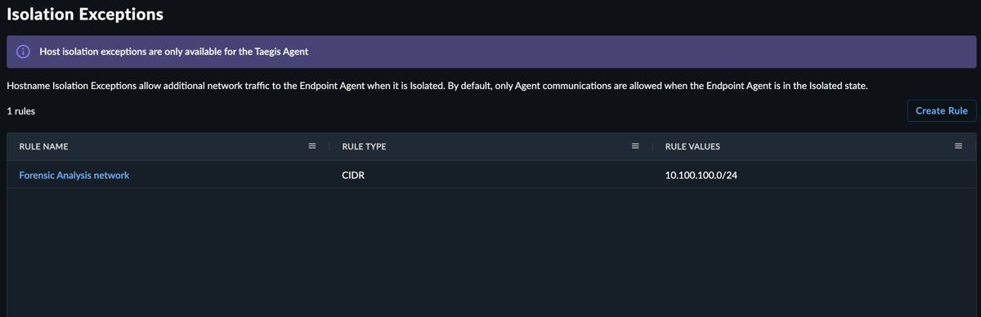Sort by the RULE TYPE column header

pyautogui.click(x=364, y=147)
